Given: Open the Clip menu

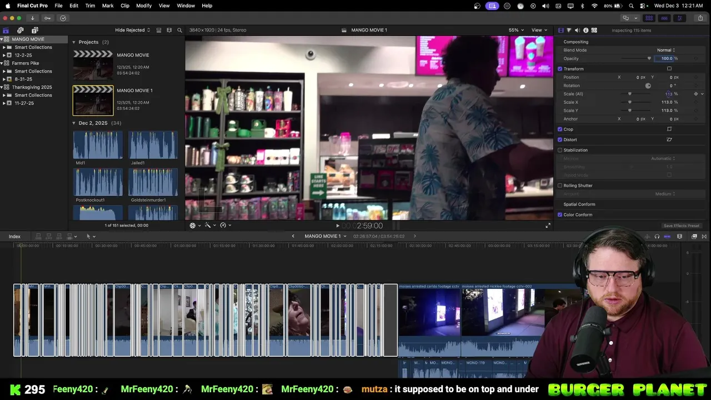Looking at the screenshot, I should 125,6.
